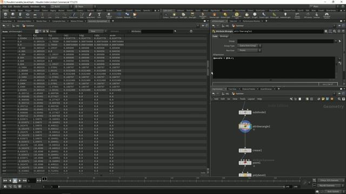This screenshot has width=346, height=194.
Task: Switch to the Scene View tab
Action: [7, 21]
